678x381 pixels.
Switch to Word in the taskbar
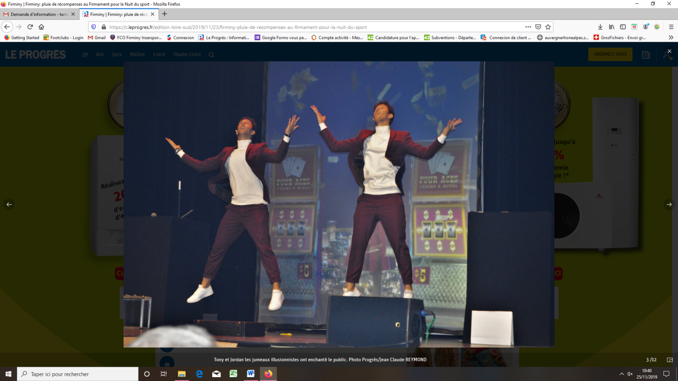pos(251,374)
